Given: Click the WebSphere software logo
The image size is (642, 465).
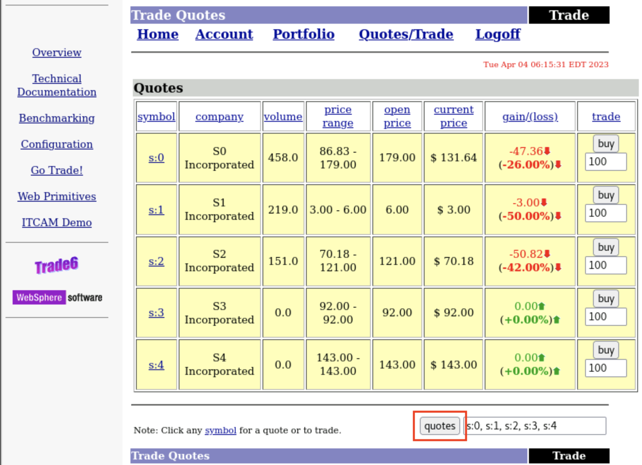Looking at the screenshot, I should coord(57,297).
